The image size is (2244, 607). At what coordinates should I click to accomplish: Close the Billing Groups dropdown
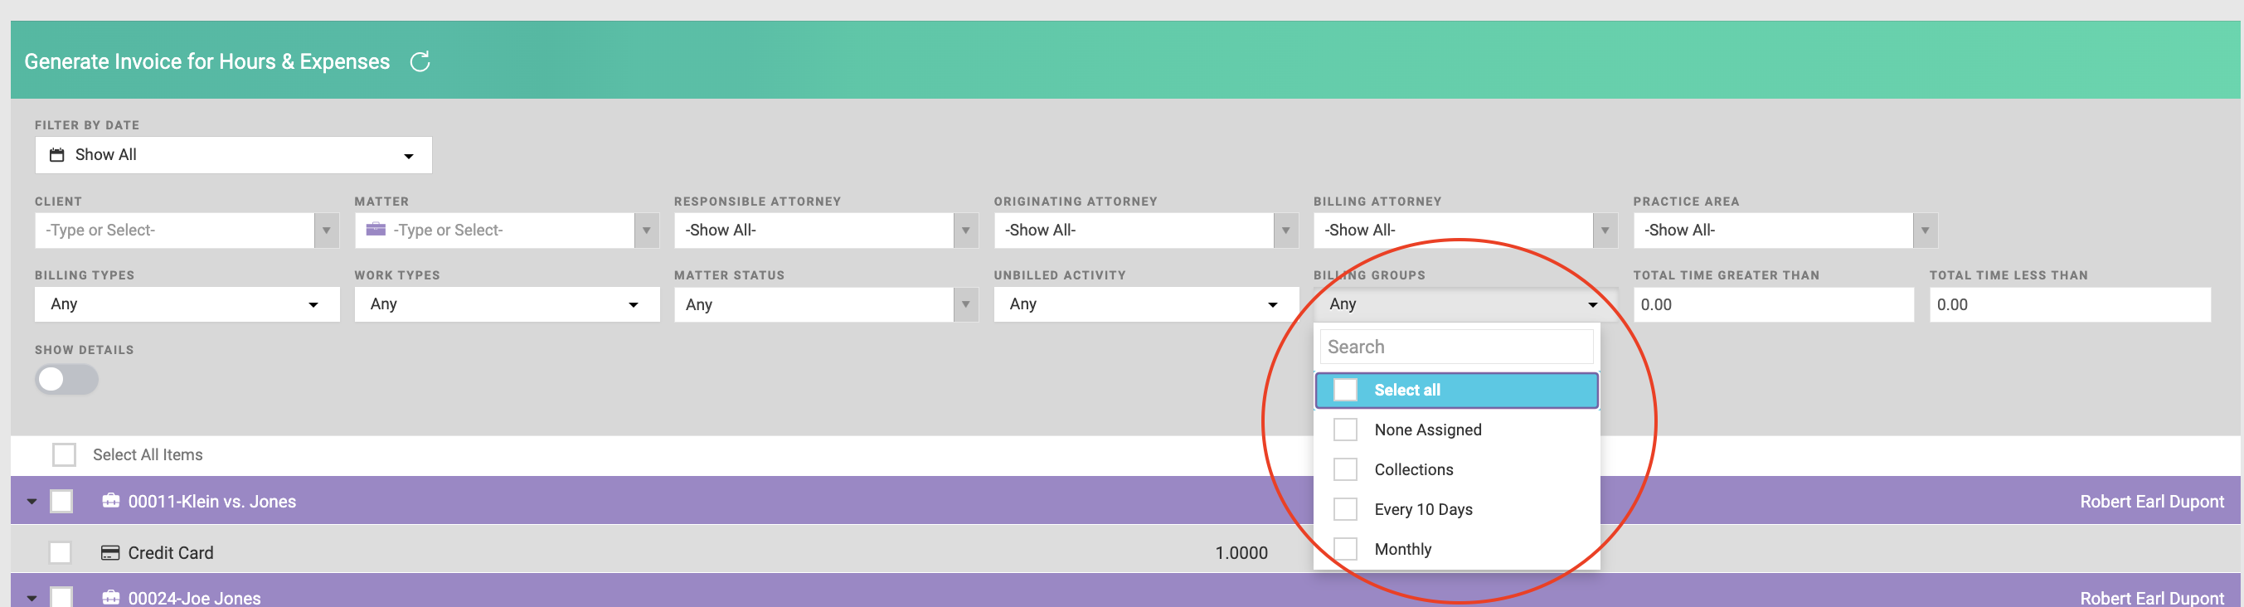(x=1465, y=305)
